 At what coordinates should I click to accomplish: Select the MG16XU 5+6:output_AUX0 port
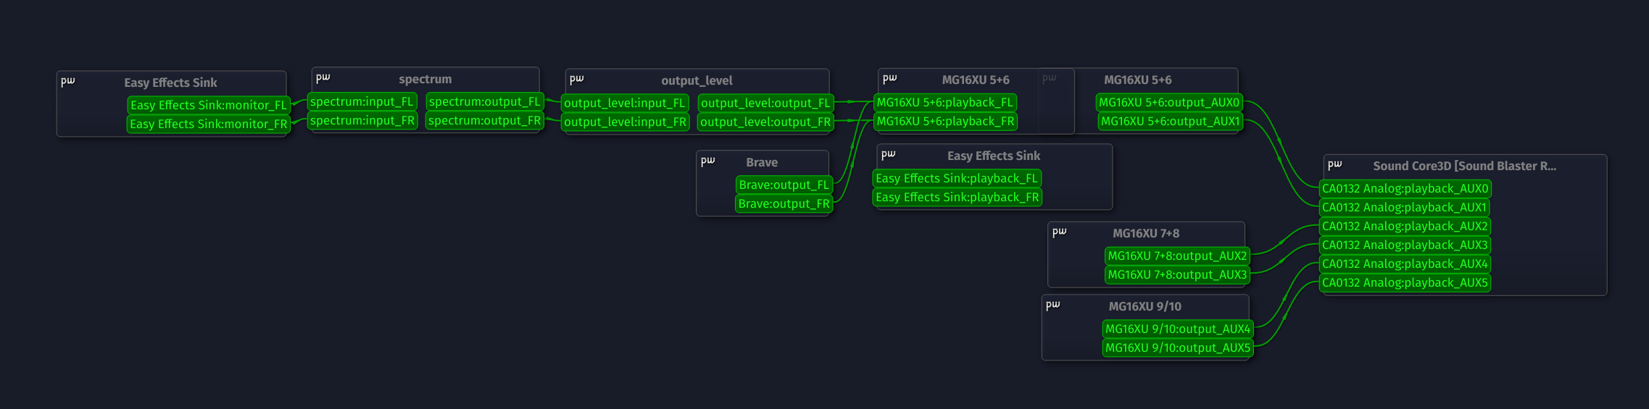point(1170,102)
